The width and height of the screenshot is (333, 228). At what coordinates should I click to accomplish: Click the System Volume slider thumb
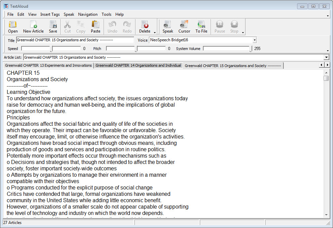click(251, 49)
